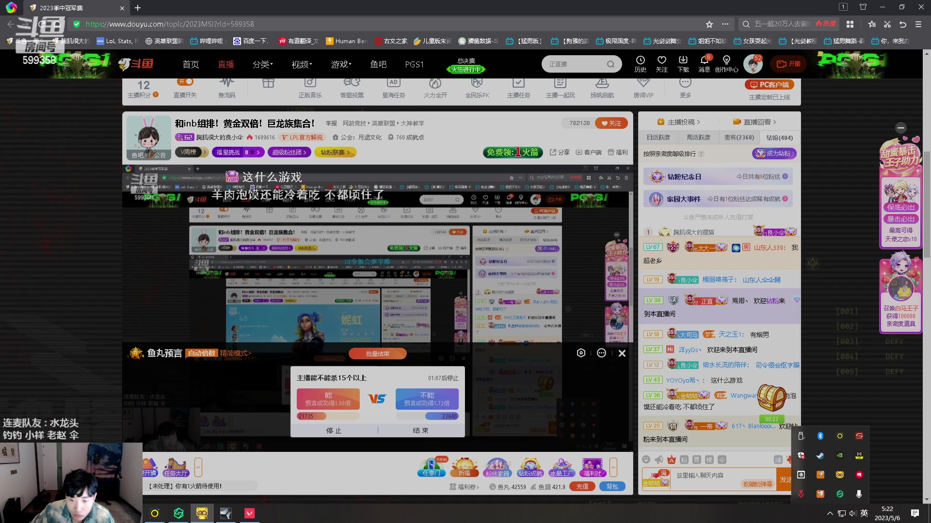
Task: Click the 批量结束 batch end button
Action: (x=377, y=354)
